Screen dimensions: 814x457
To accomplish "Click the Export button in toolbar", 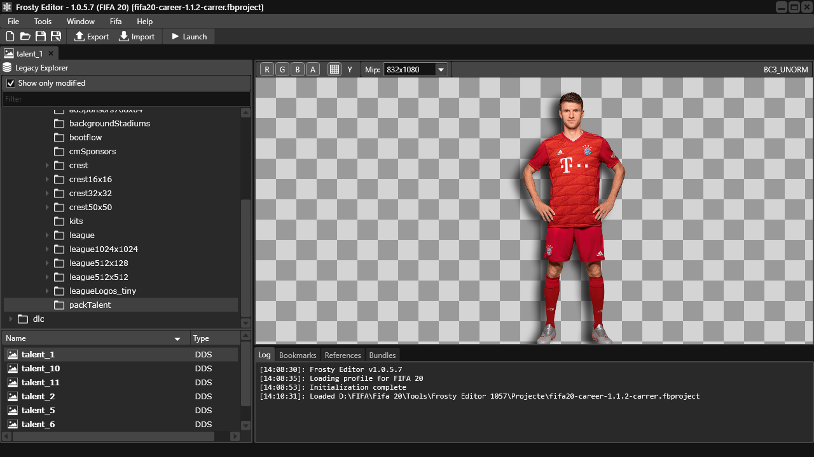I will 92,37.
